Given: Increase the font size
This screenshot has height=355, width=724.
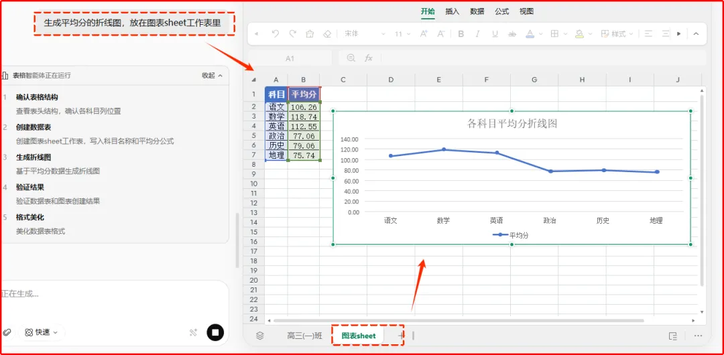Looking at the screenshot, I should (x=424, y=33).
